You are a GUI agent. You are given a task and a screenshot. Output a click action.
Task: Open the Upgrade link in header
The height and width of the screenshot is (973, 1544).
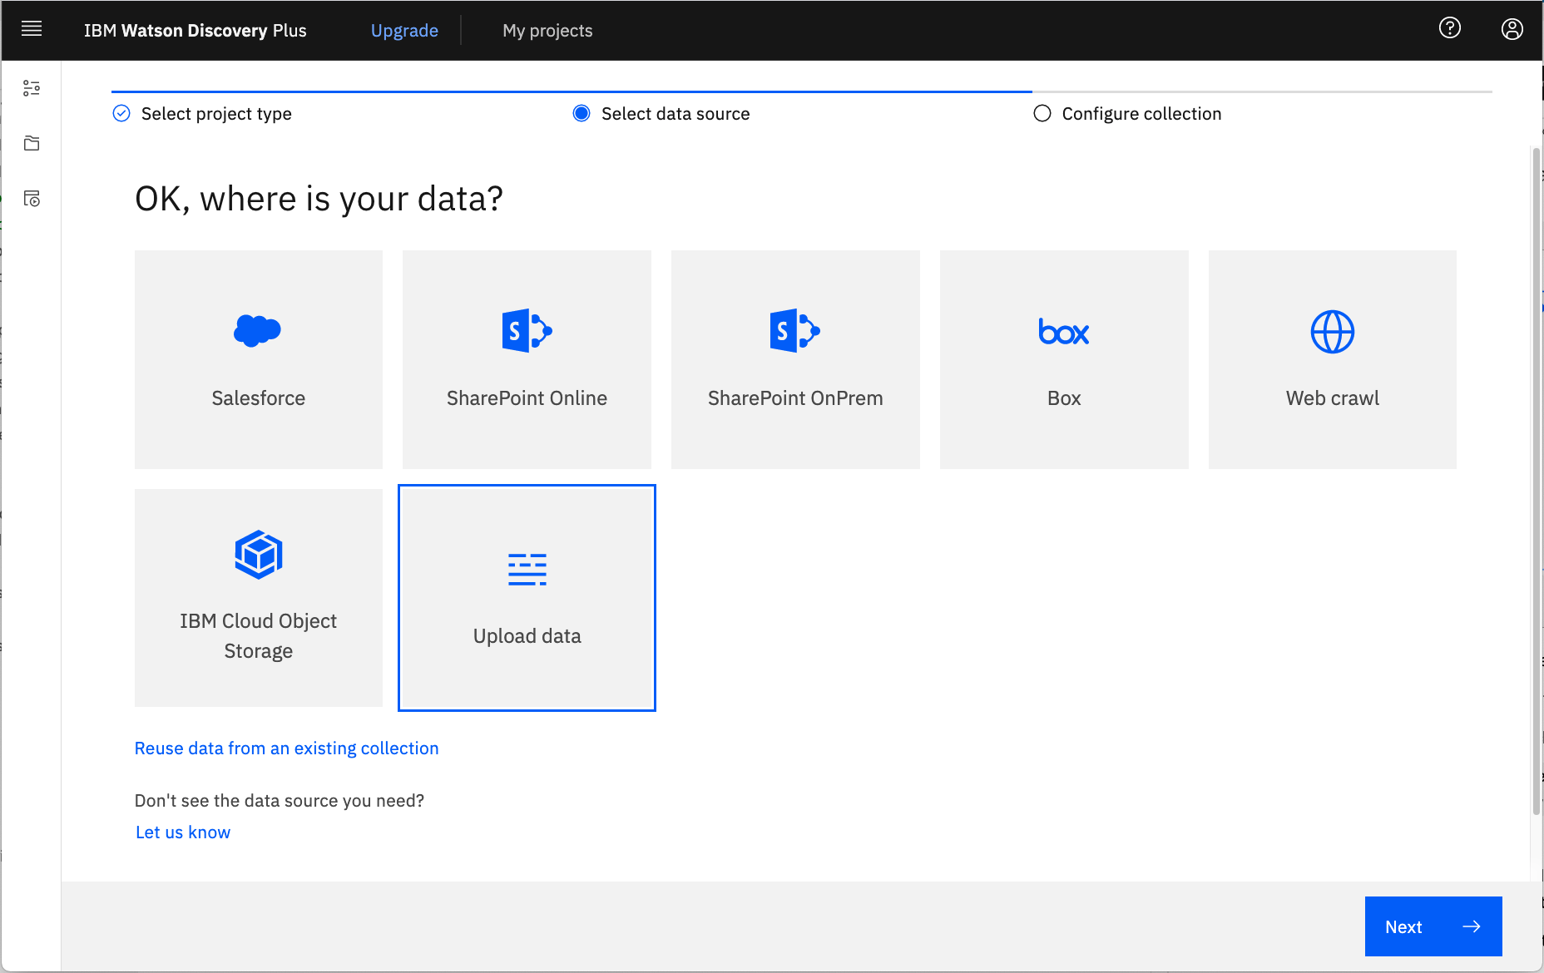(x=404, y=31)
